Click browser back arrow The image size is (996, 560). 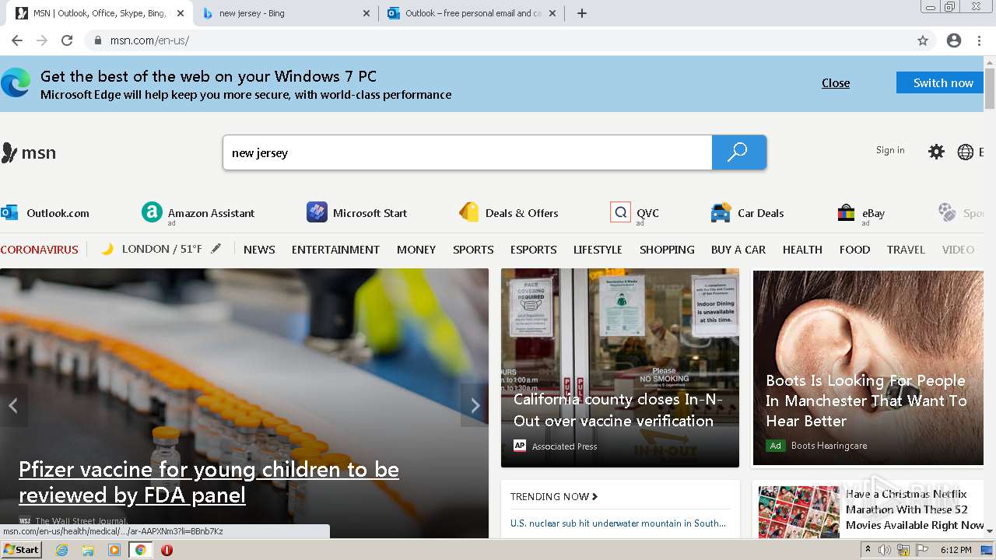(x=17, y=40)
